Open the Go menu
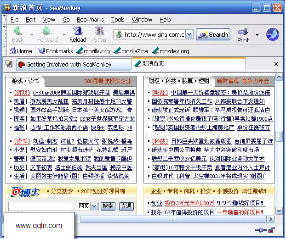 (66, 19)
